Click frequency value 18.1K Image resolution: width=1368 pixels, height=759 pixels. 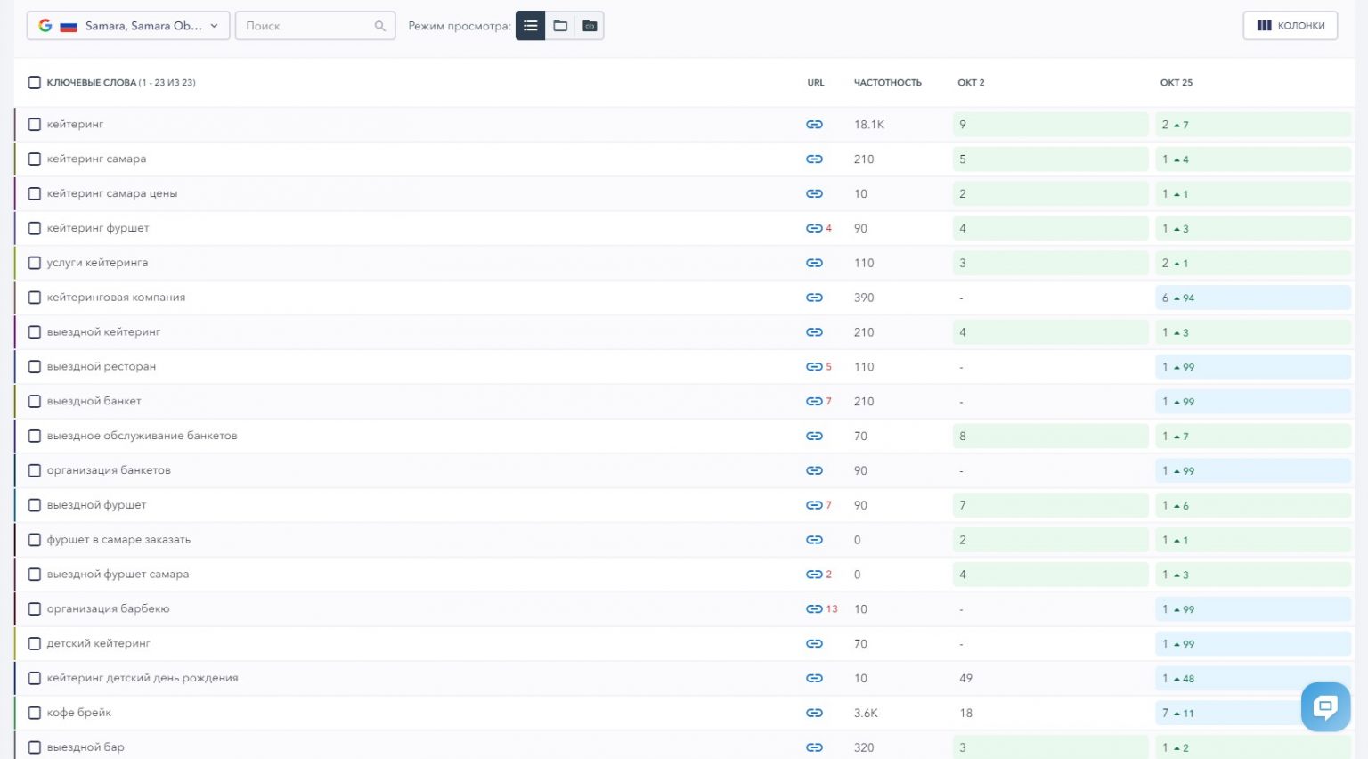[x=869, y=125]
